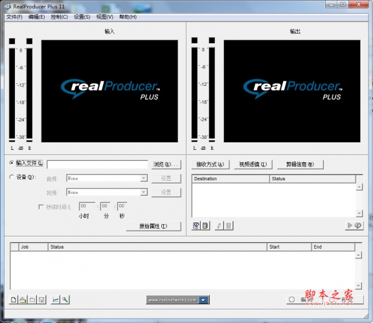Screen dimensions: 373x323
Task: Click the Status header in job list
Action: click(x=157, y=247)
